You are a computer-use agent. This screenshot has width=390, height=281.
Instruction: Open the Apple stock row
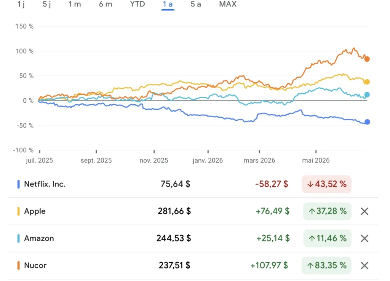pos(193,211)
